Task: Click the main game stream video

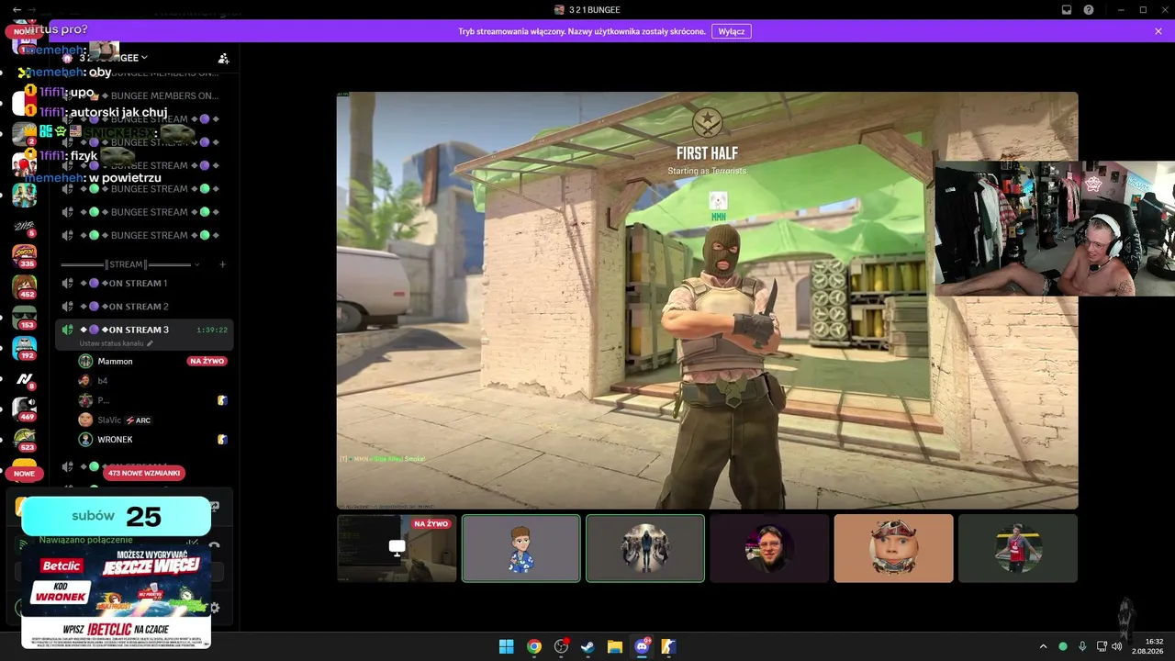Action: 707,300
